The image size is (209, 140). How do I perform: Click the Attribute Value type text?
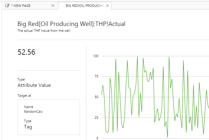(x=34, y=85)
